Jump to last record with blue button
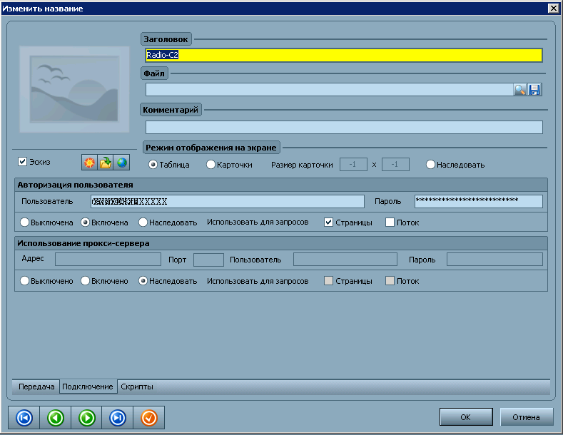Screen dimensions: 563x435 118,417
